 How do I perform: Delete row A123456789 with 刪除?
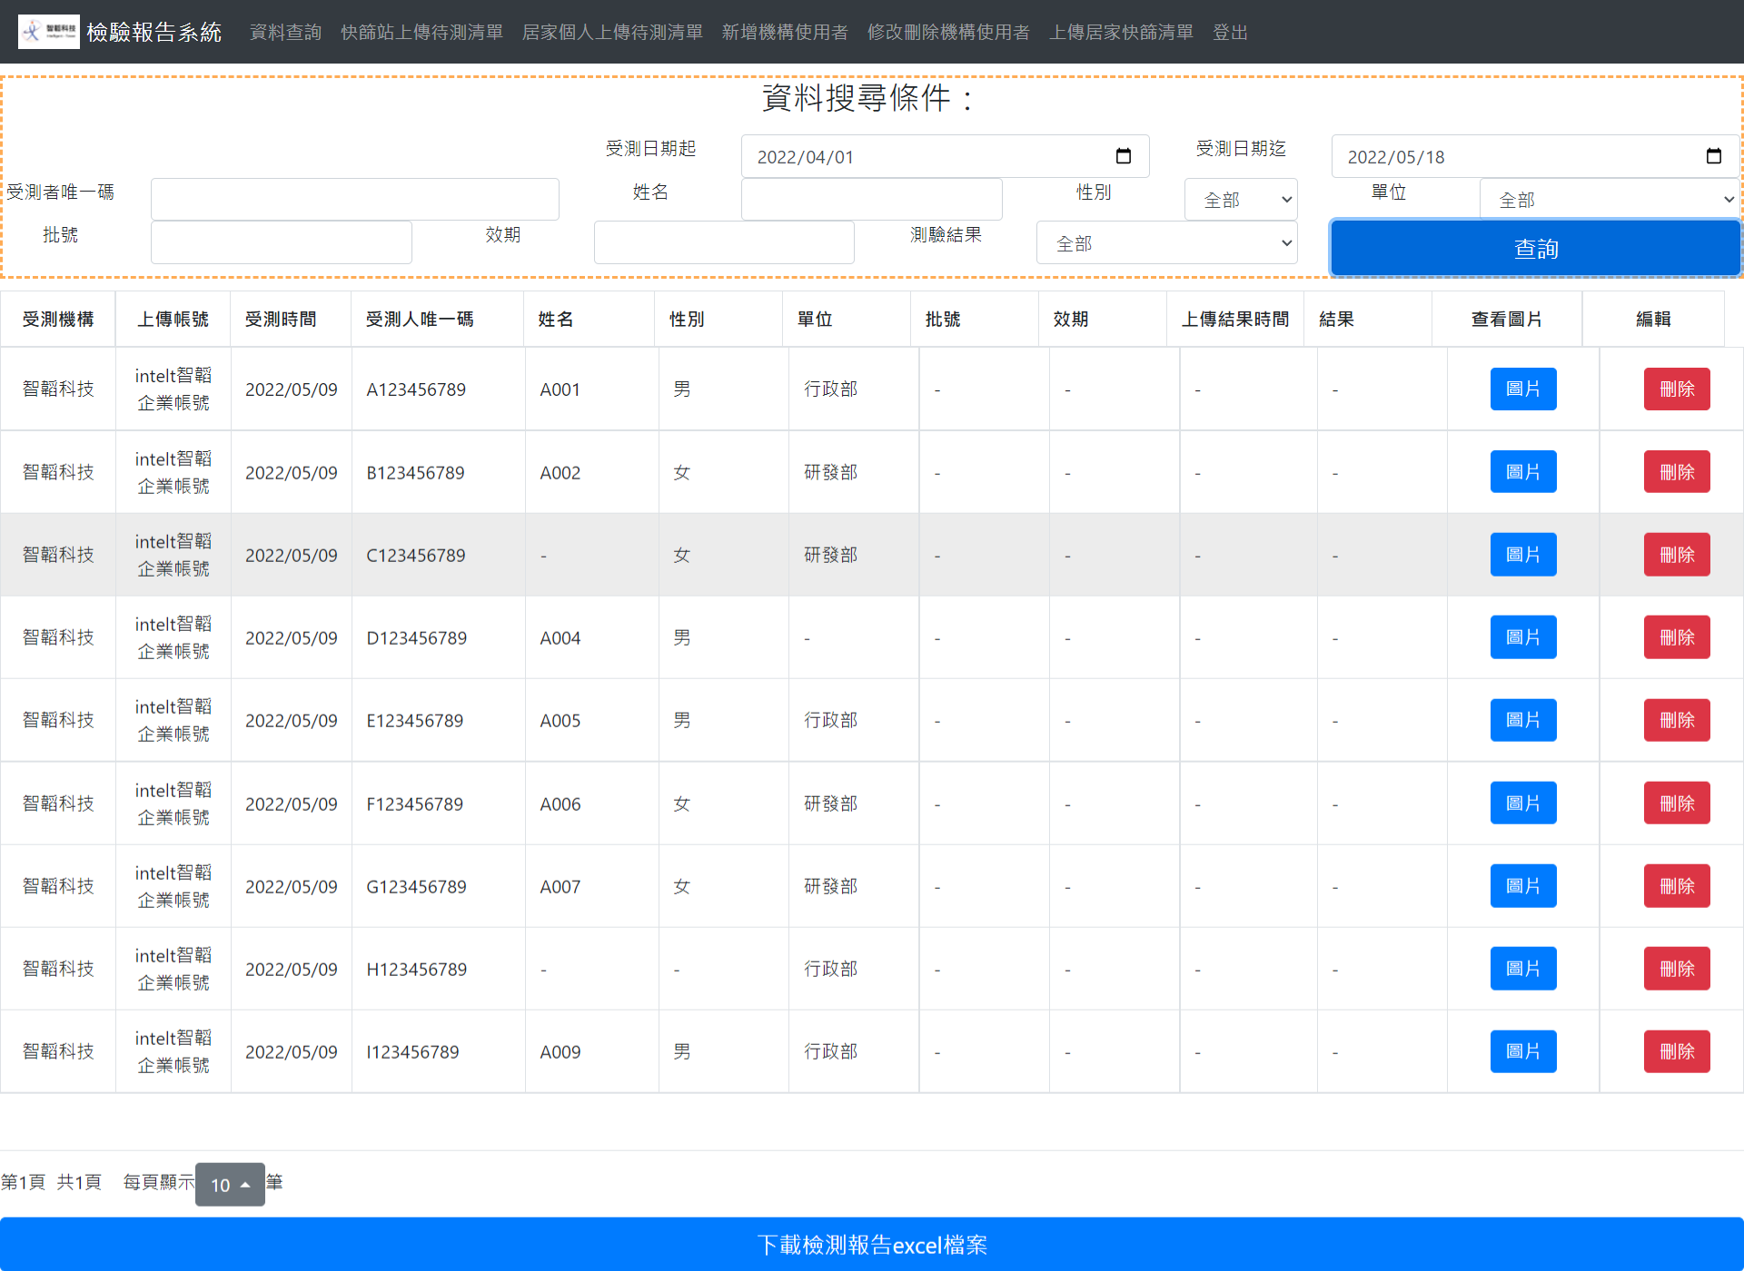click(1677, 389)
